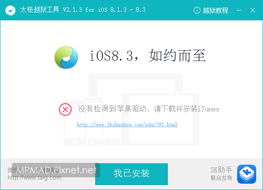Click the 3K助手 label text
Viewport: 263px width, 190px height.
coord(221,170)
